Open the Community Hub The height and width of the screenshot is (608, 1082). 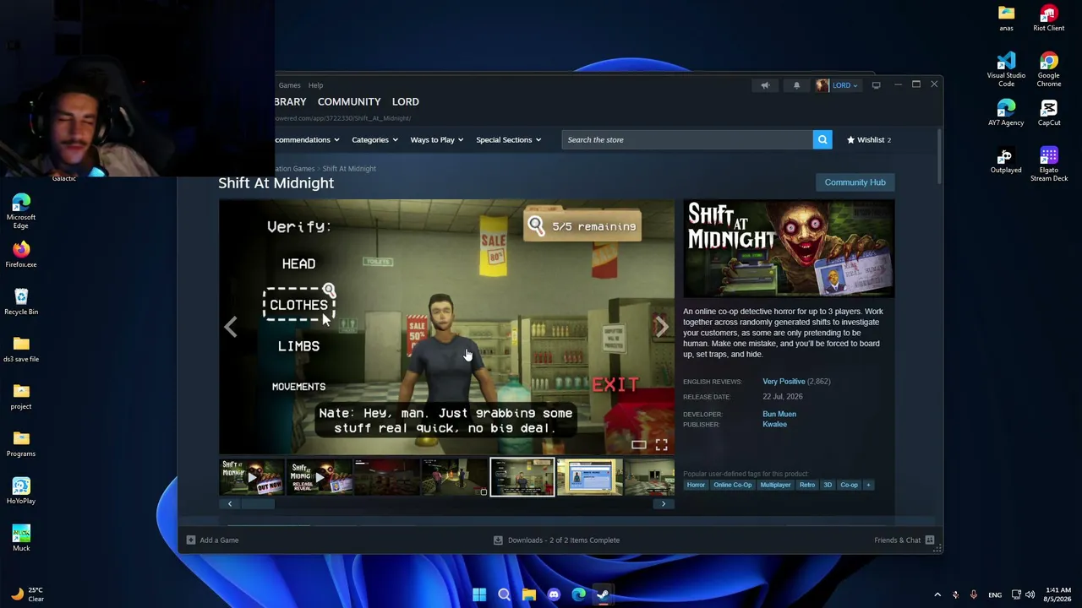click(x=855, y=182)
